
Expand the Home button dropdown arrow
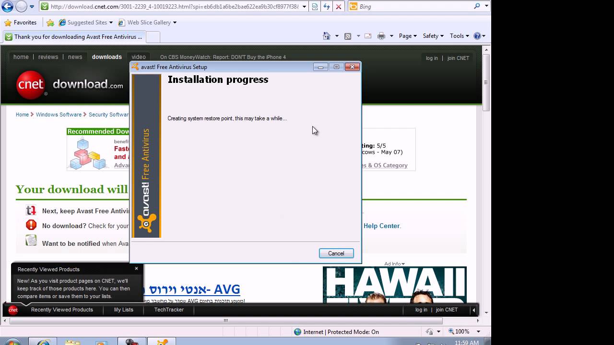pyautogui.click(x=337, y=36)
